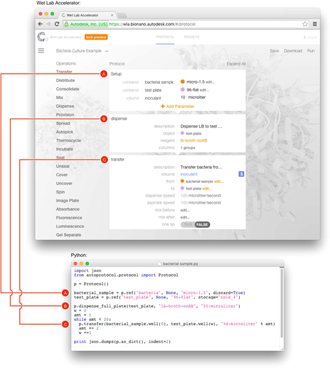Bookmark page with the star icon

tap(305, 24)
